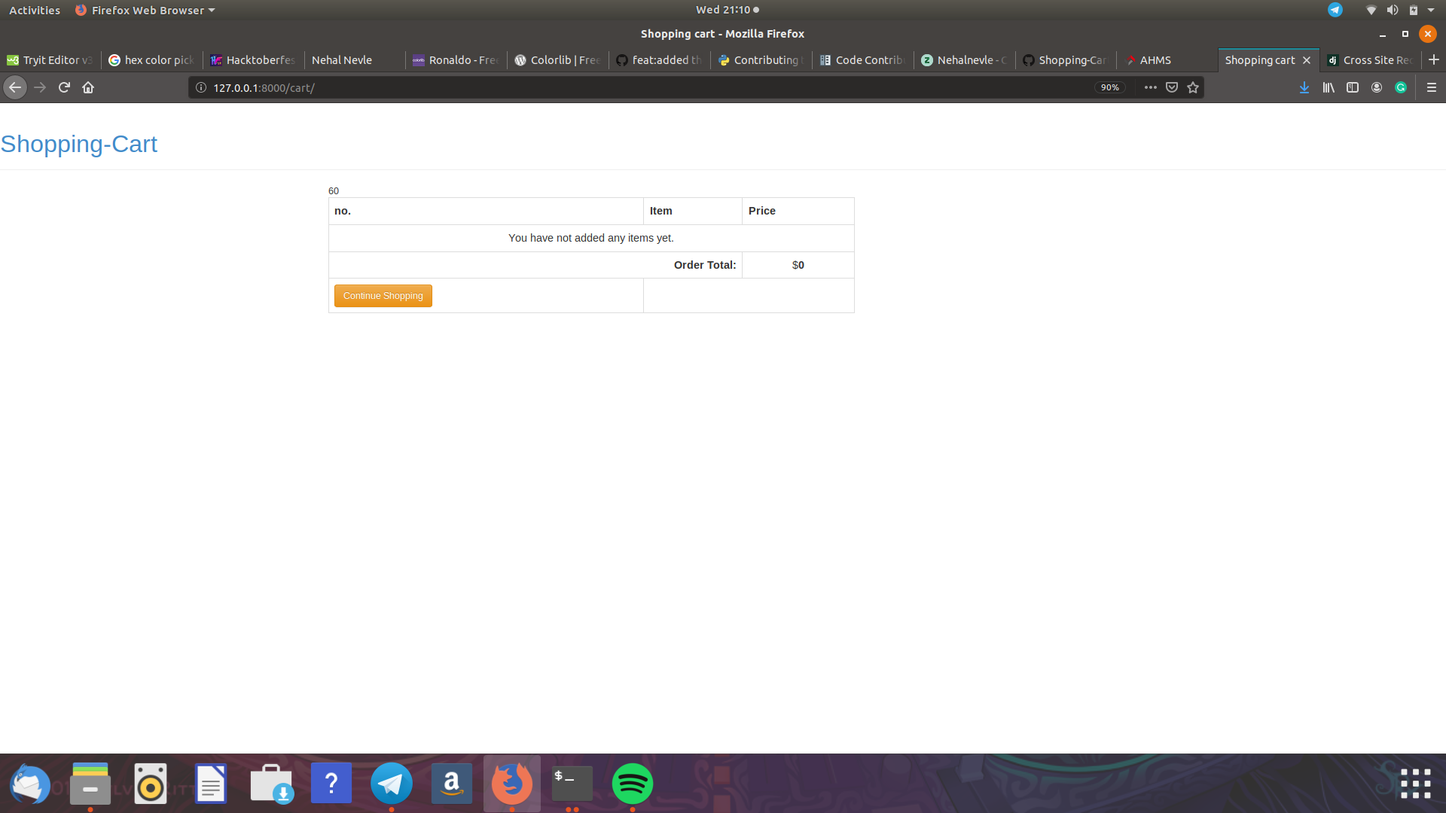Reload the current page
The height and width of the screenshot is (813, 1446).
(x=64, y=87)
